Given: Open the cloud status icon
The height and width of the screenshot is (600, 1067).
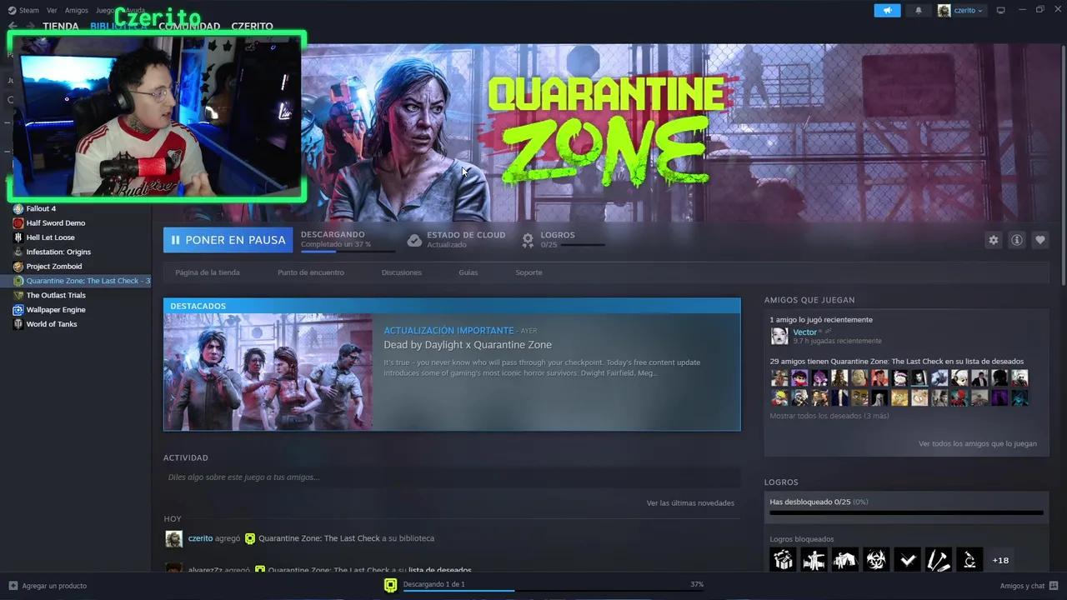Looking at the screenshot, I should [x=414, y=240].
